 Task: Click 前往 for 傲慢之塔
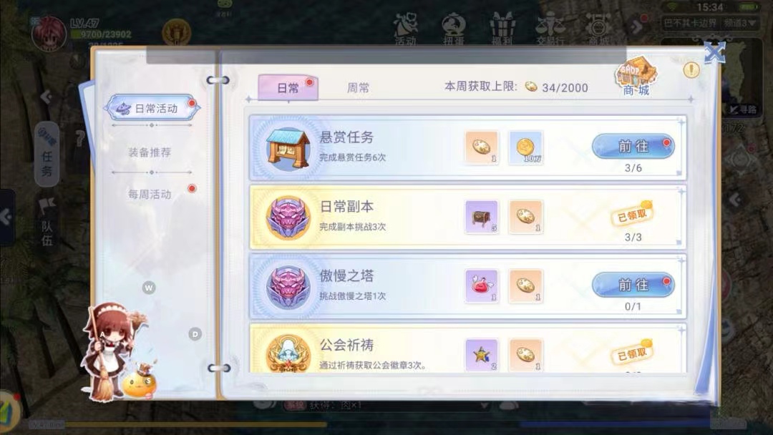[633, 285]
